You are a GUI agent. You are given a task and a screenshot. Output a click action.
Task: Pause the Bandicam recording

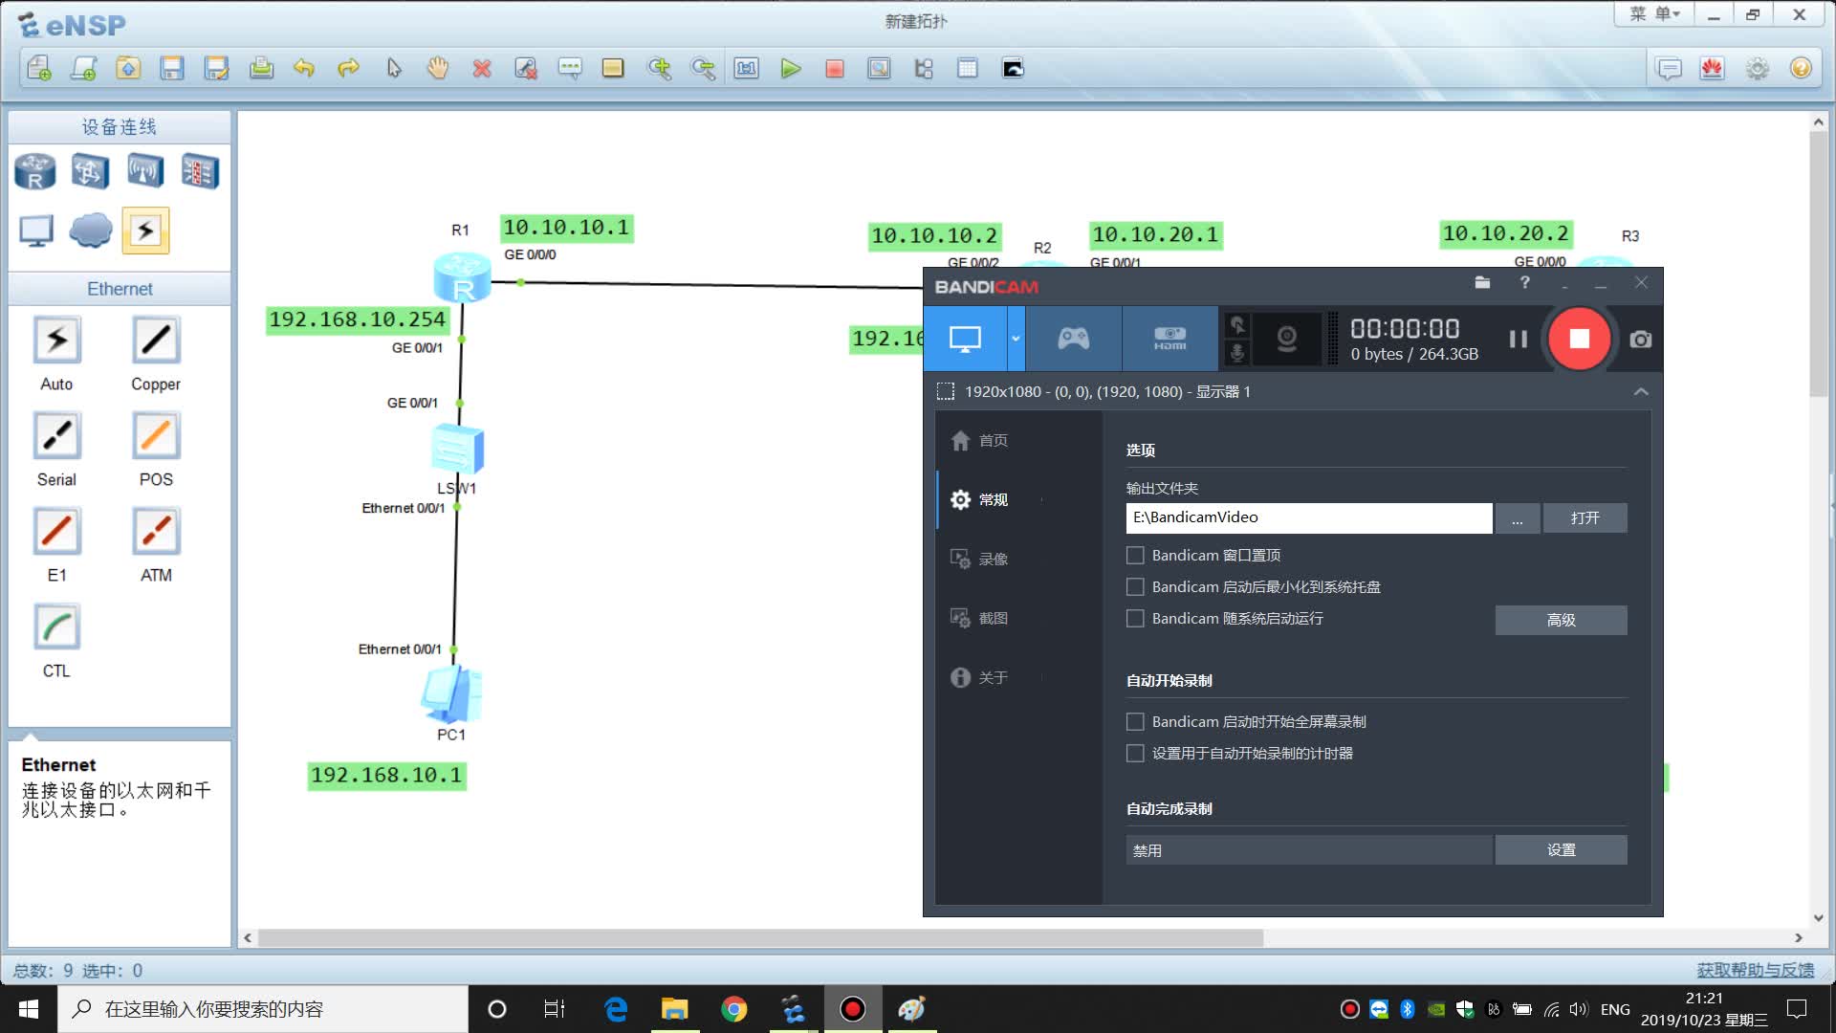pos(1519,339)
